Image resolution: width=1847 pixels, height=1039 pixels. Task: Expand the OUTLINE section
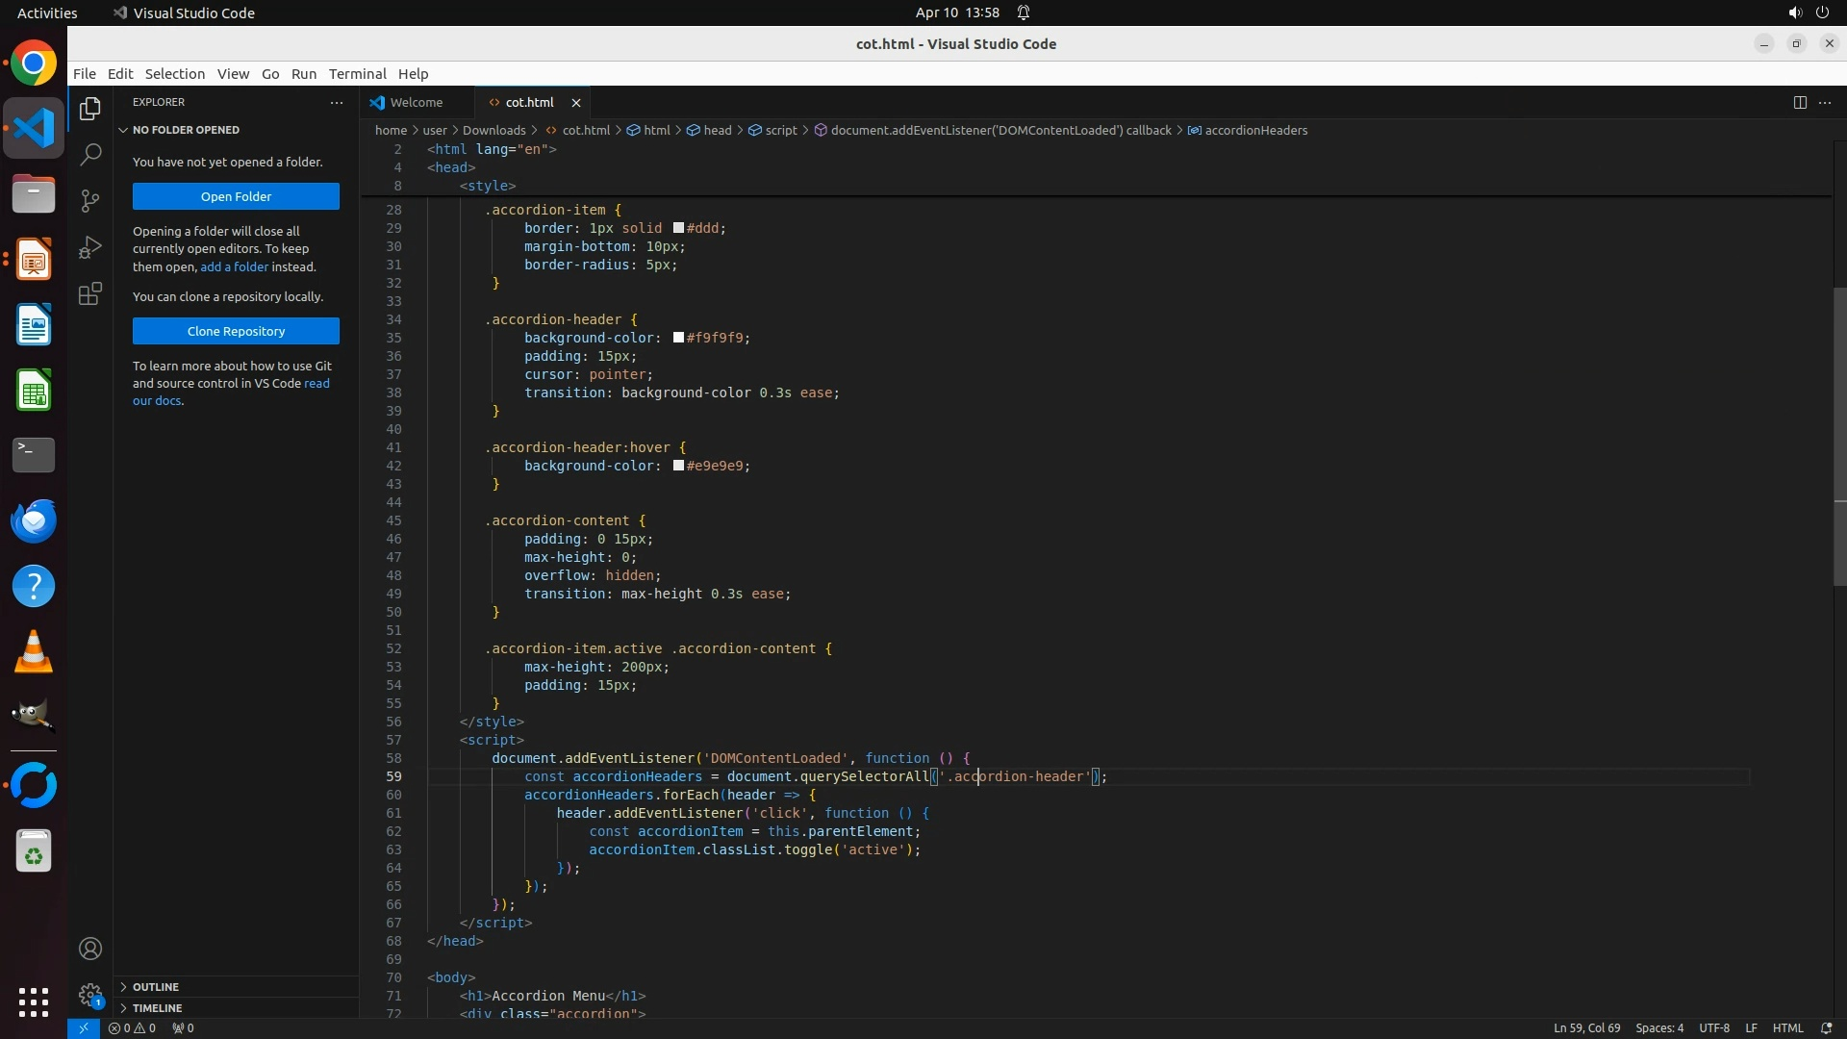pos(156,987)
